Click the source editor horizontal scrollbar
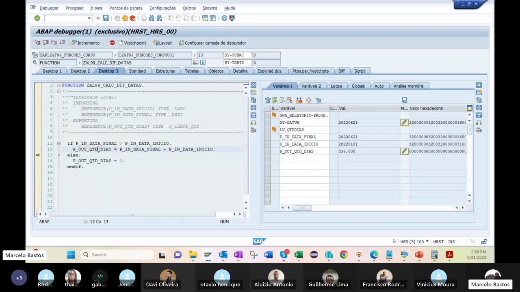 coord(132,214)
